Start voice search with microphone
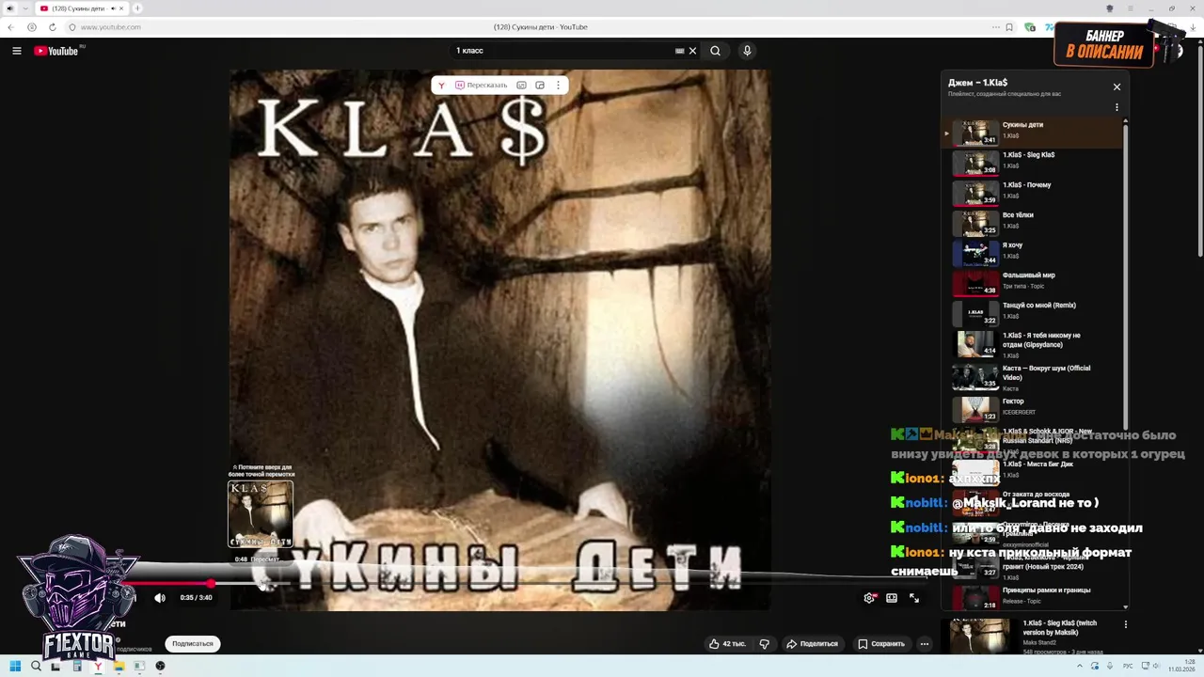 747,51
